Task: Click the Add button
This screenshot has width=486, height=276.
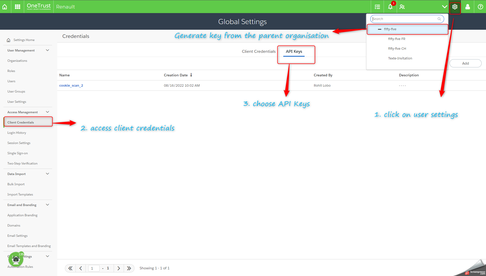Action: point(465,63)
